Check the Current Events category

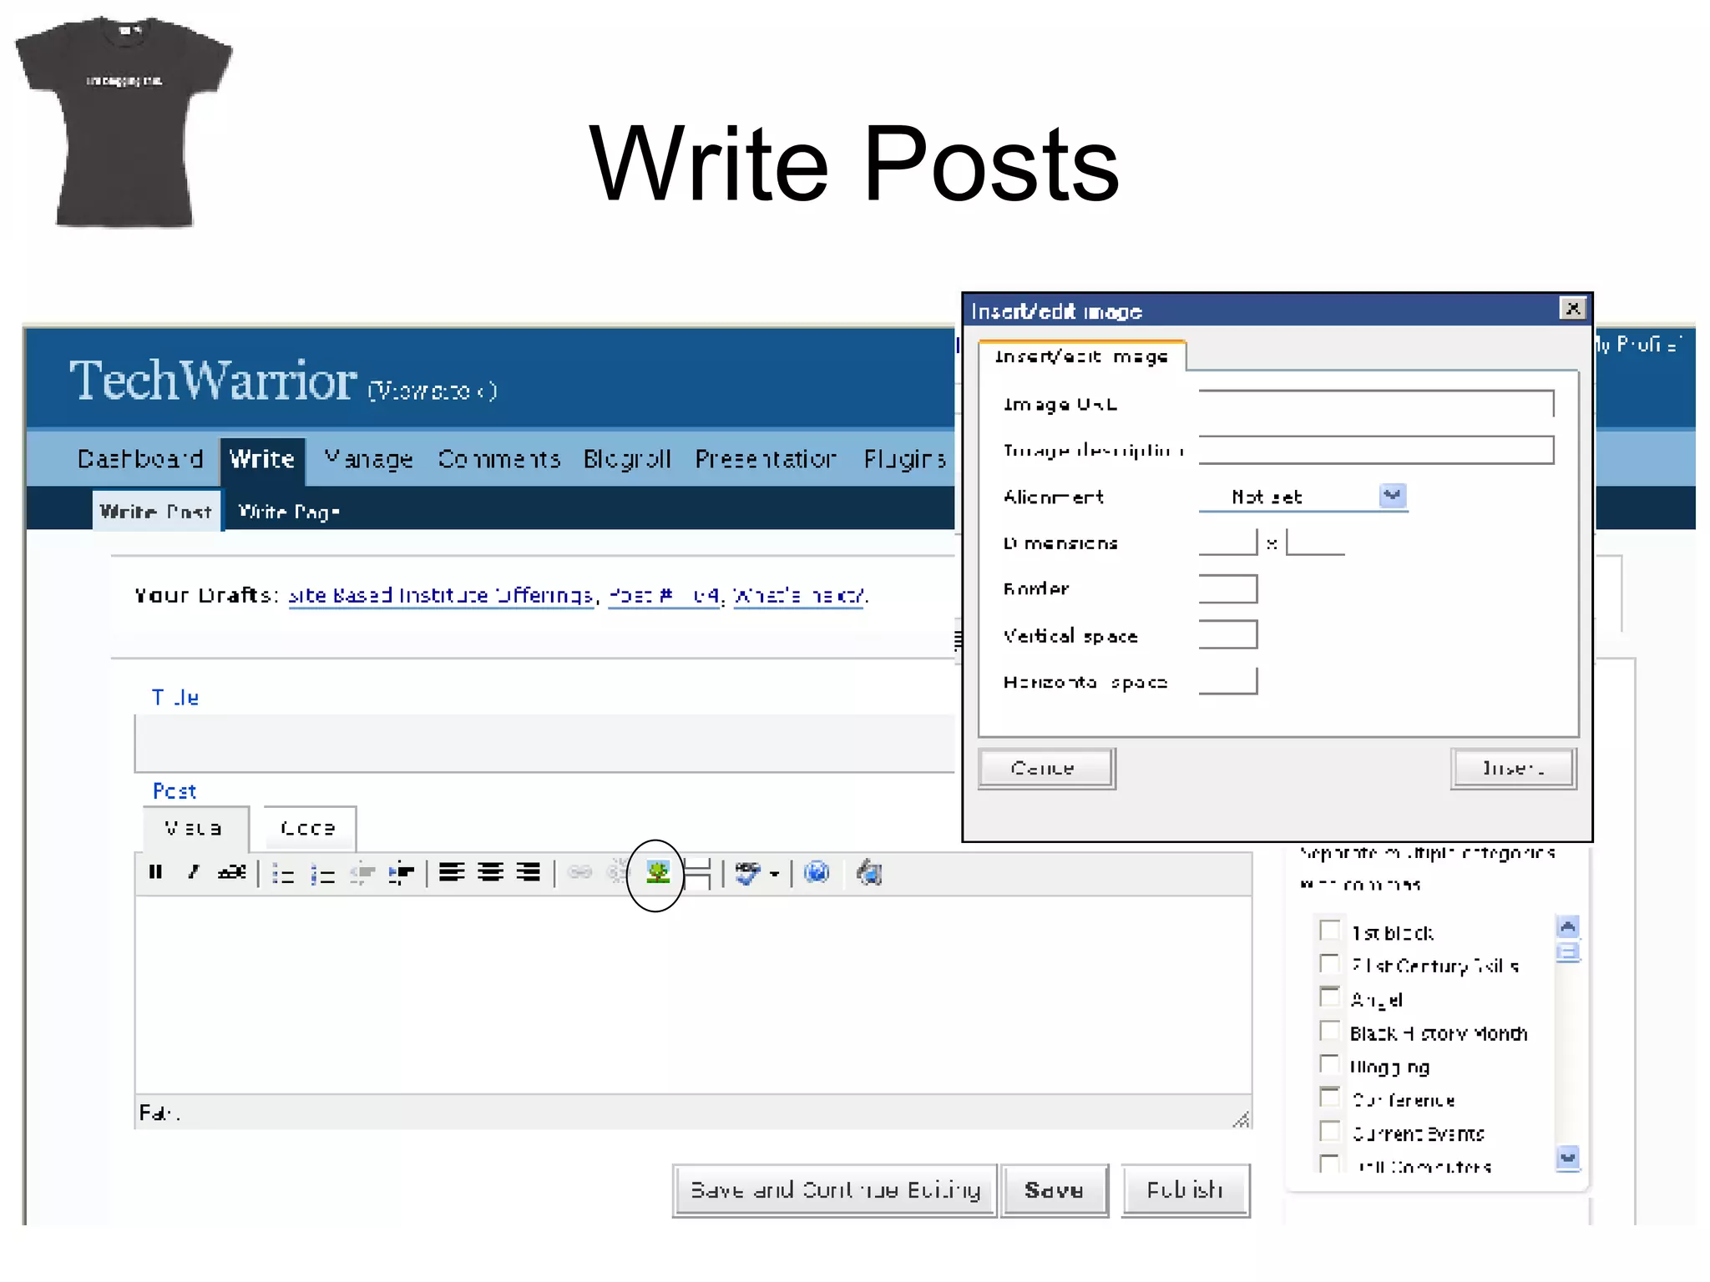click(1329, 1131)
